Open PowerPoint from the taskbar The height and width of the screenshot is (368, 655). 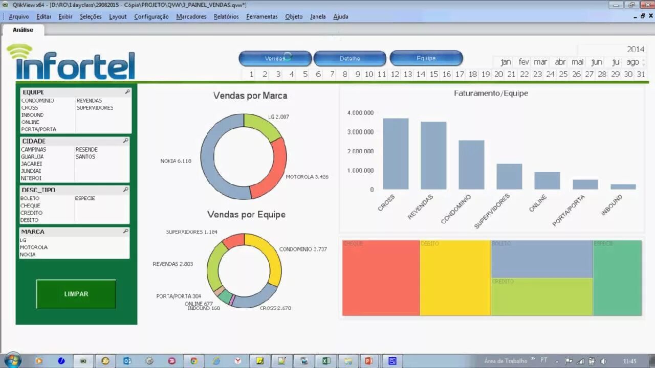pos(369,361)
